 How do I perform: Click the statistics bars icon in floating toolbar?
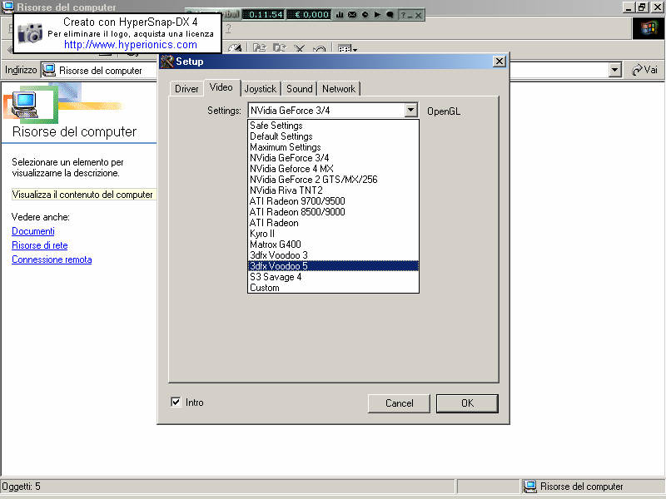(340, 14)
